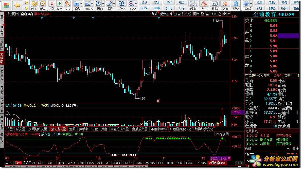Expand the 全球 globe dropdown arrow
302x169 pixels.
pos(251,4)
